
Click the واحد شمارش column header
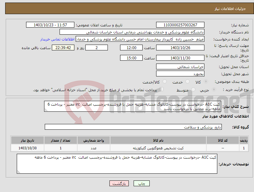[94, 140]
